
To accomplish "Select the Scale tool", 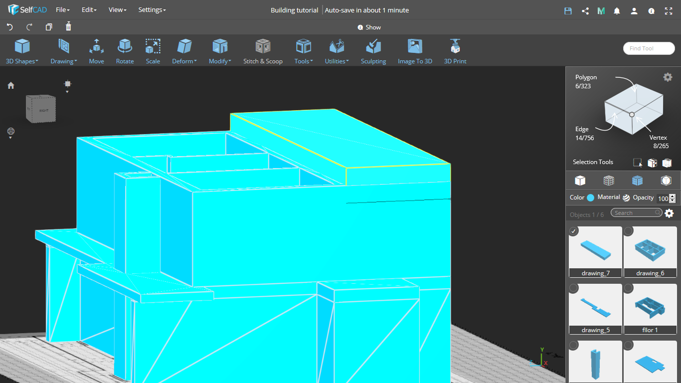I will tap(153, 52).
